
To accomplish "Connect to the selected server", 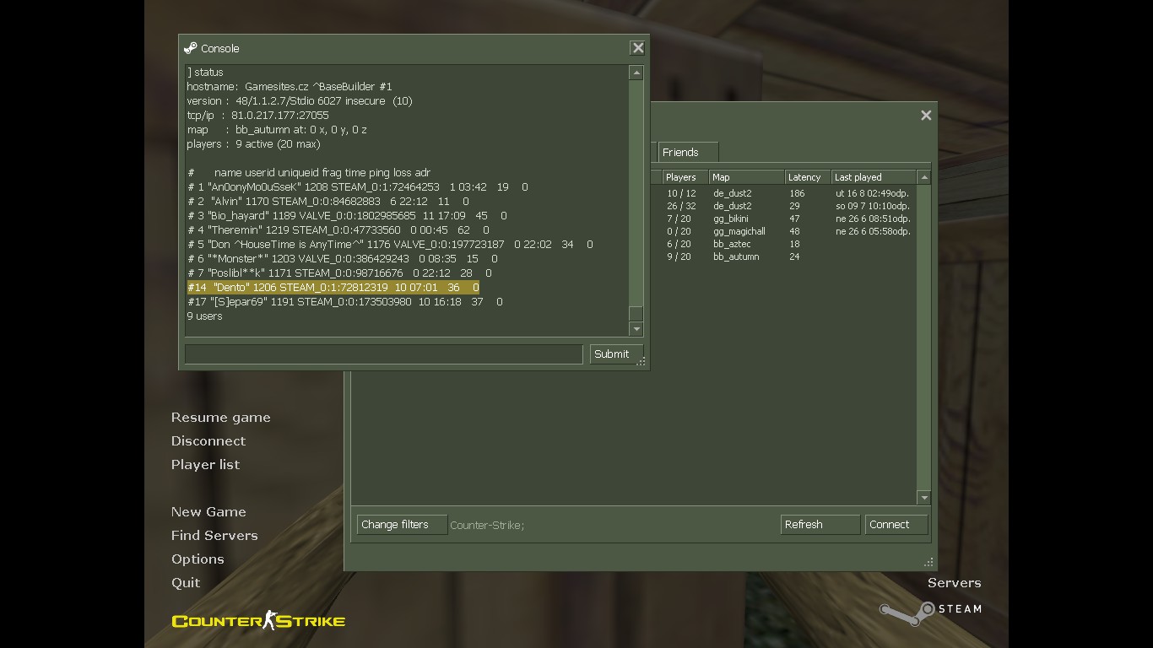I will coord(896,525).
